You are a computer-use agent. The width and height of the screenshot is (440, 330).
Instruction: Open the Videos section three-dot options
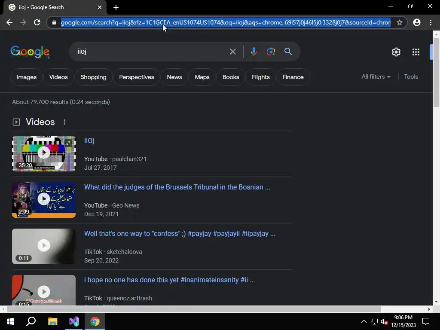[64, 122]
